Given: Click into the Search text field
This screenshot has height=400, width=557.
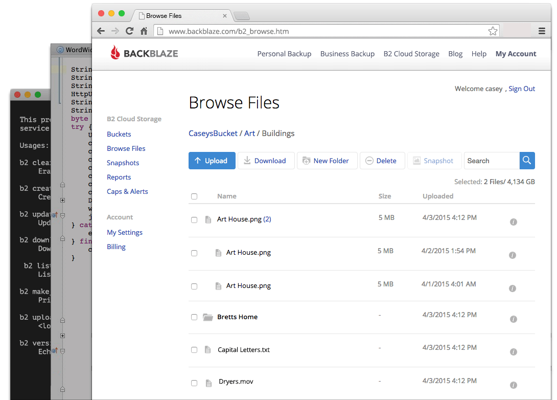Looking at the screenshot, I should 492,161.
